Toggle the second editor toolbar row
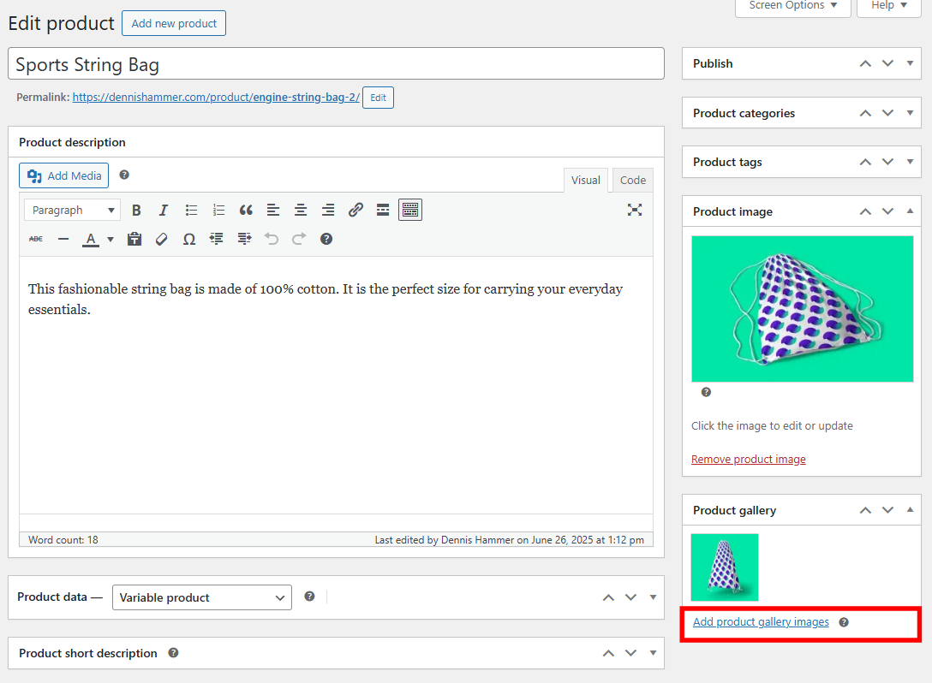Screen dimensions: 932x683 [409, 209]
